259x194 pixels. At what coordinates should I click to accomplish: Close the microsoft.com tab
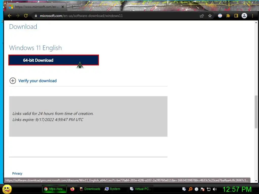click(x=63, y=7)
